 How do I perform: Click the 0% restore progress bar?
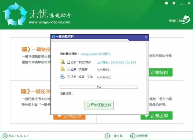coord(99,87)
